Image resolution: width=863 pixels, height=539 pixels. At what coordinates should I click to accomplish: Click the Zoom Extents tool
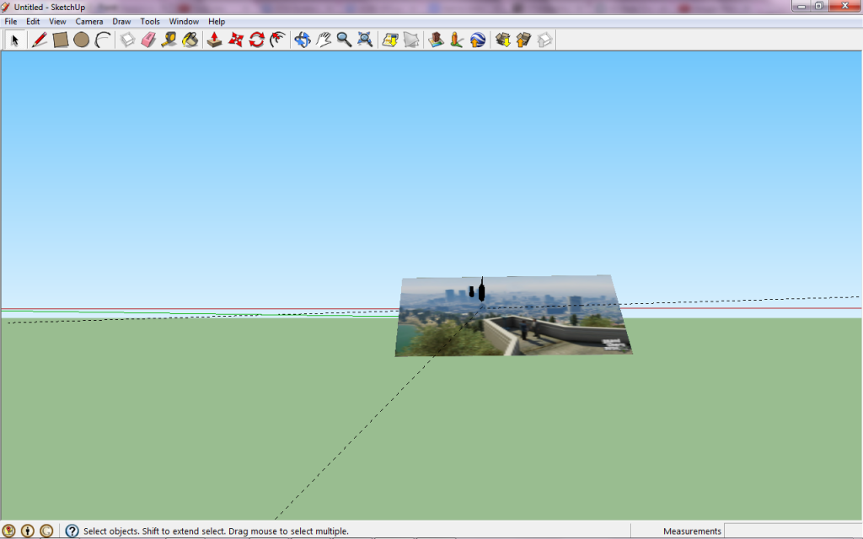point(365,40)
